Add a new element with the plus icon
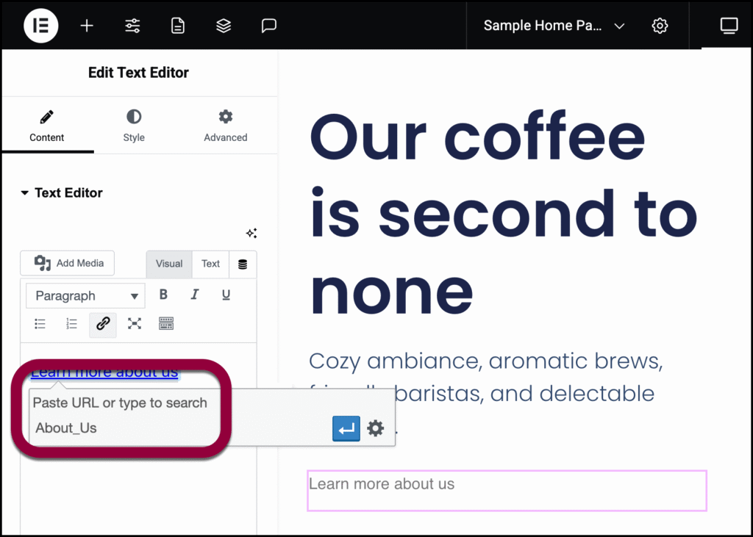 point(86,25)
